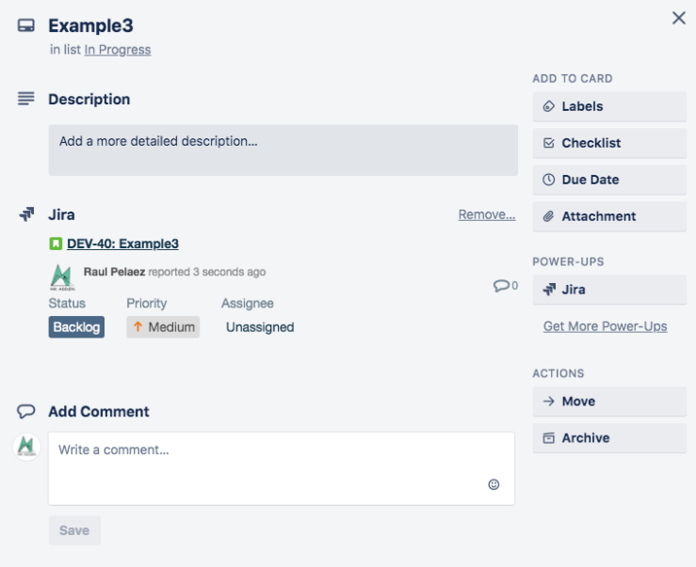Viewport: 696px width, 567px height.
Task: Open the Jira power-up button
Action: 608,290
